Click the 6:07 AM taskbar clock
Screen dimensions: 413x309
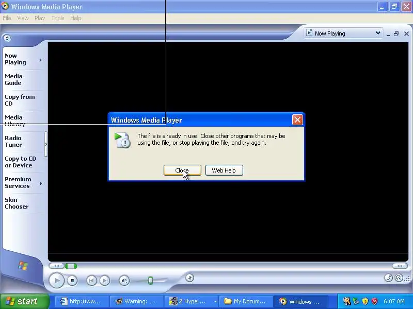coord(394,301)
